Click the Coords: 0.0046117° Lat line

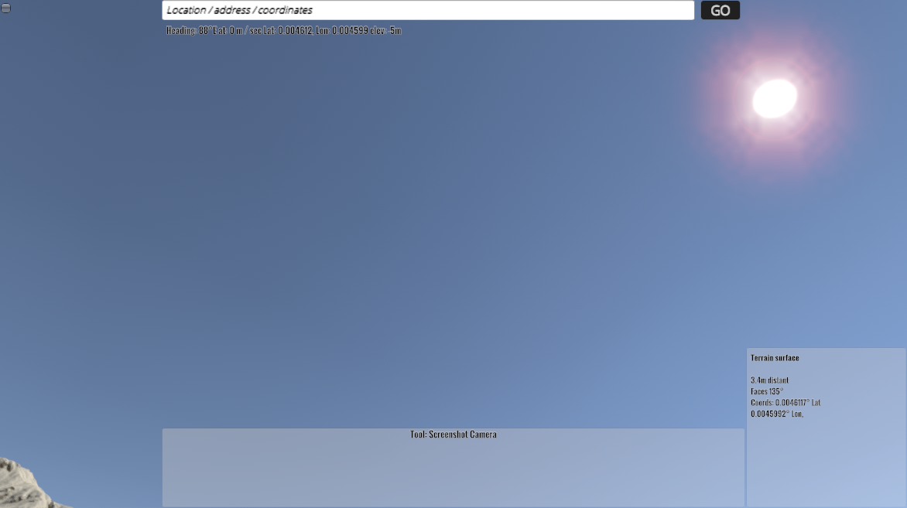pyautogui.click(x=785, y=403)
